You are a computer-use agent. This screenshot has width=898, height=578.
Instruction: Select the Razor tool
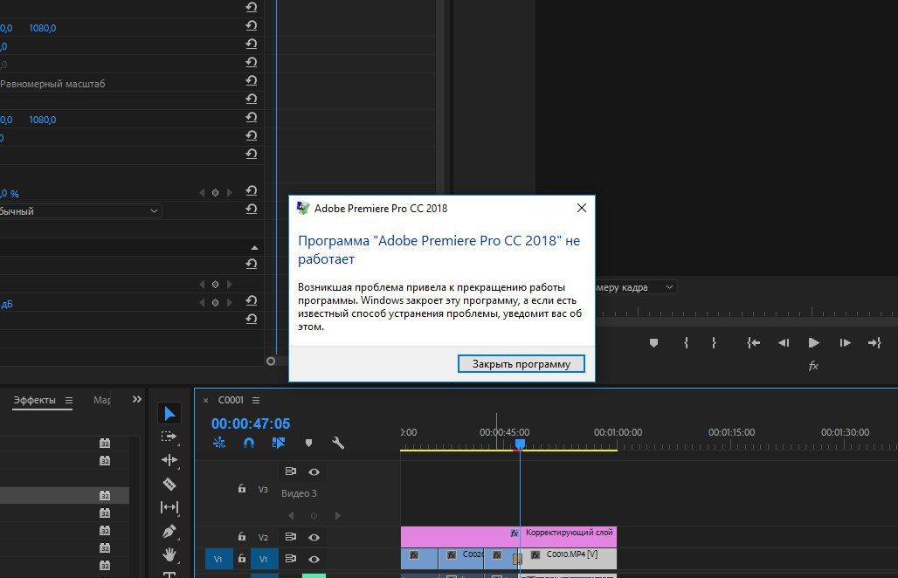click(x=169, y=485)
